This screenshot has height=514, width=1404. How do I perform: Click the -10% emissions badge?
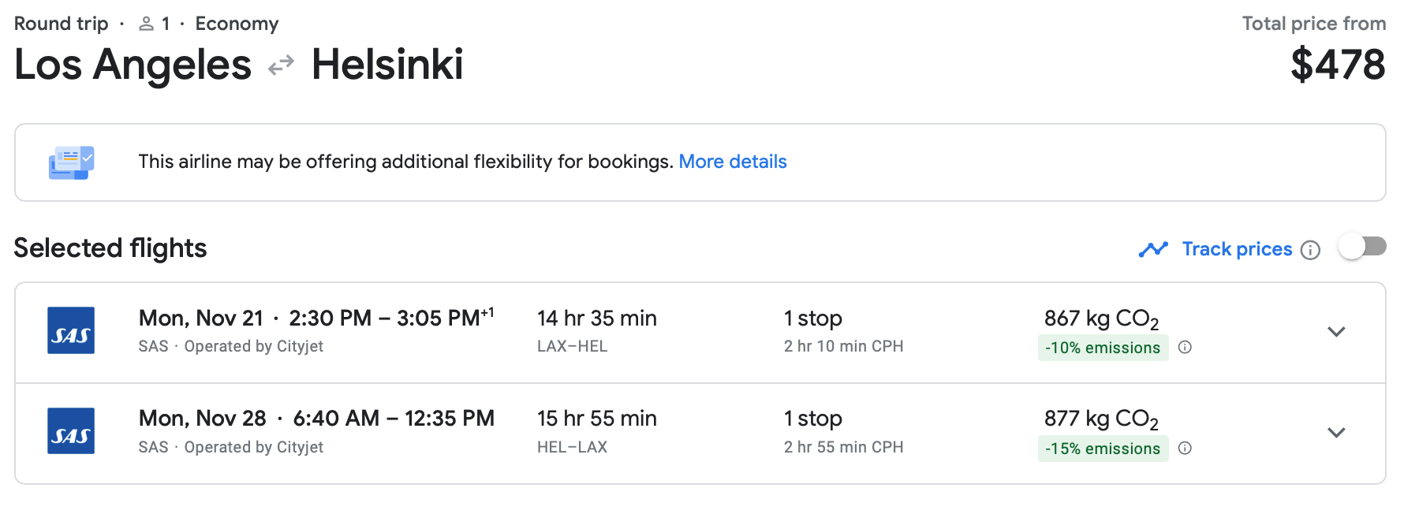pyautogui.click(x=1103, y=348)
